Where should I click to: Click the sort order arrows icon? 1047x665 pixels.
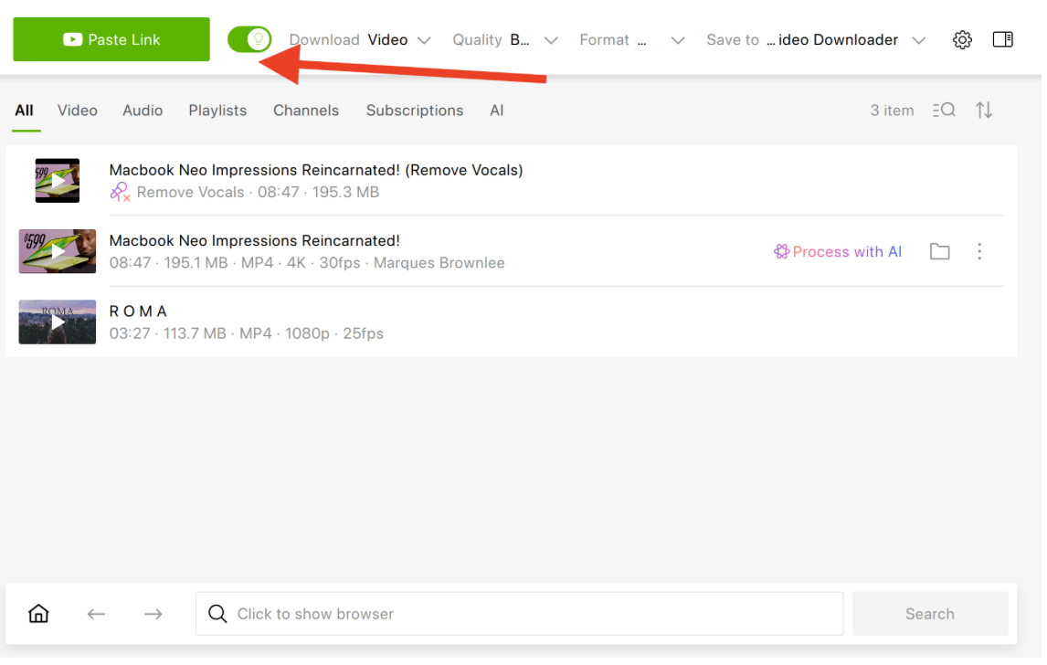984,111
